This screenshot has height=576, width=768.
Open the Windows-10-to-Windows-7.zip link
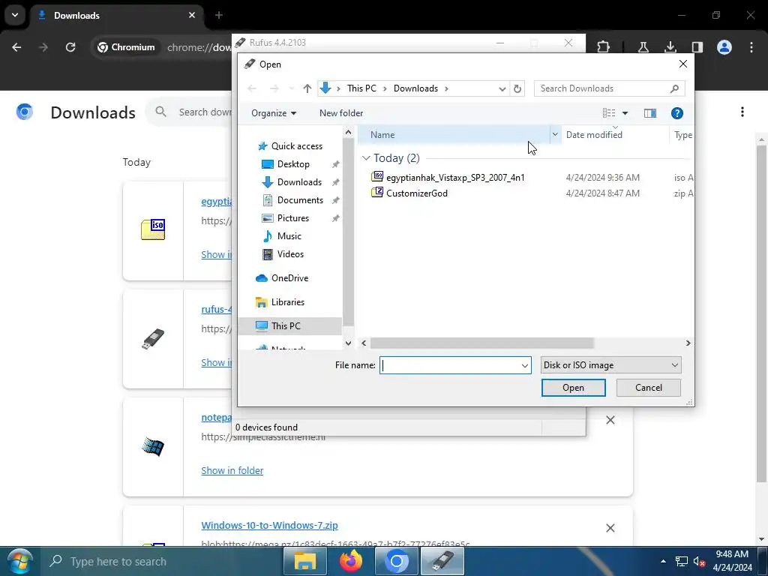[269, 526]
